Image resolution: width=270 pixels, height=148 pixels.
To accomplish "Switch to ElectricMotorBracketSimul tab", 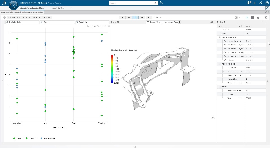I will pyautogui.click(x=32, y=8).
